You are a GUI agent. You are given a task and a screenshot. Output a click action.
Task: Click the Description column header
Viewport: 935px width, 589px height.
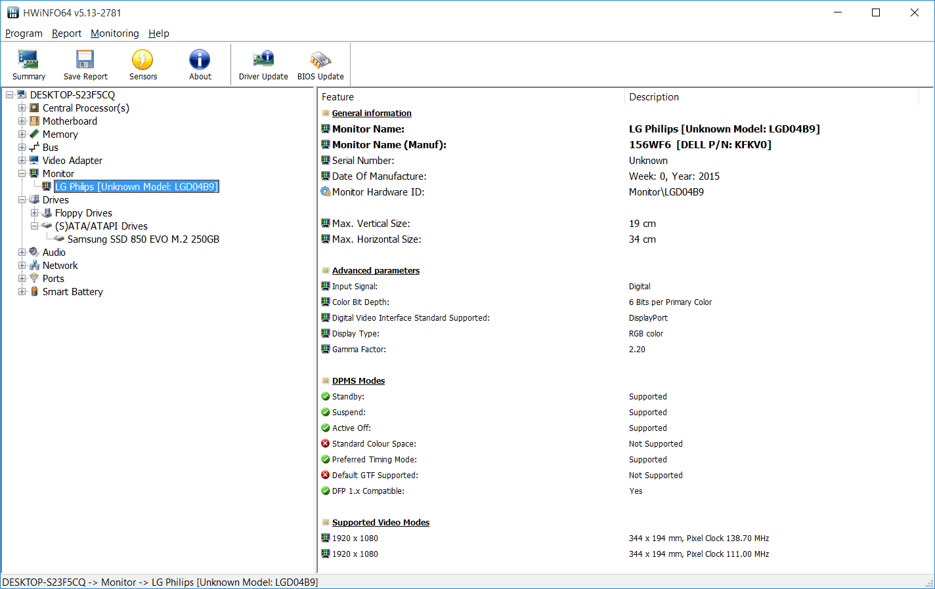coord(772,97)
